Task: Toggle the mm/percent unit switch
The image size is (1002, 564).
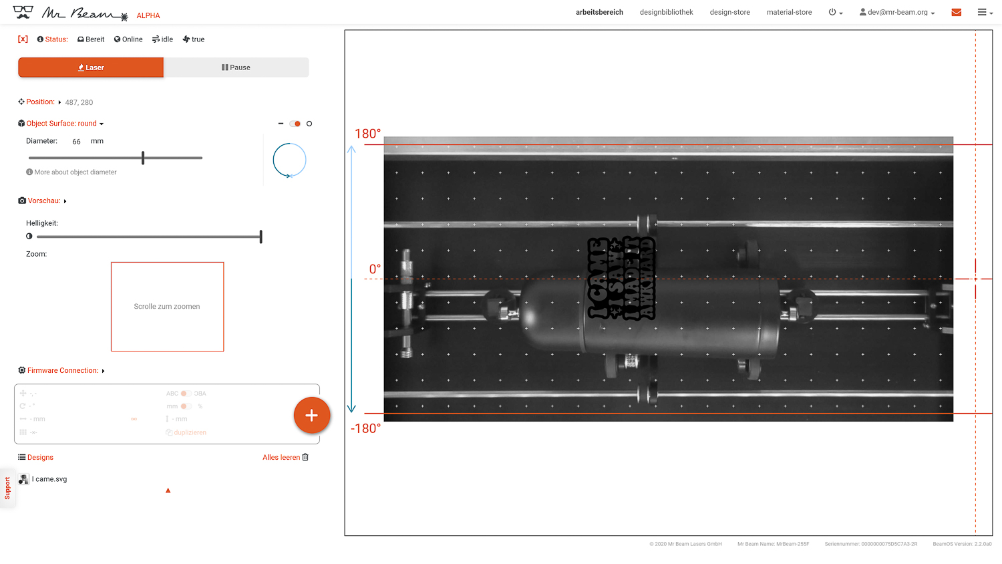Action: coord(186,406)
